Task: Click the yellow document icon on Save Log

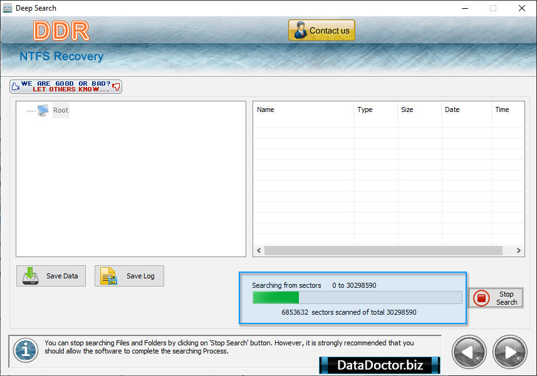Action: tap(108, 276)
